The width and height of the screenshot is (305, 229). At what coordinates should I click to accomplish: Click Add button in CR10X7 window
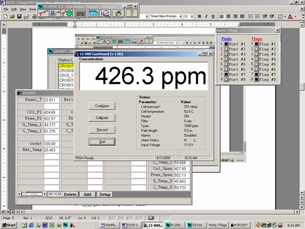[88, 195]
